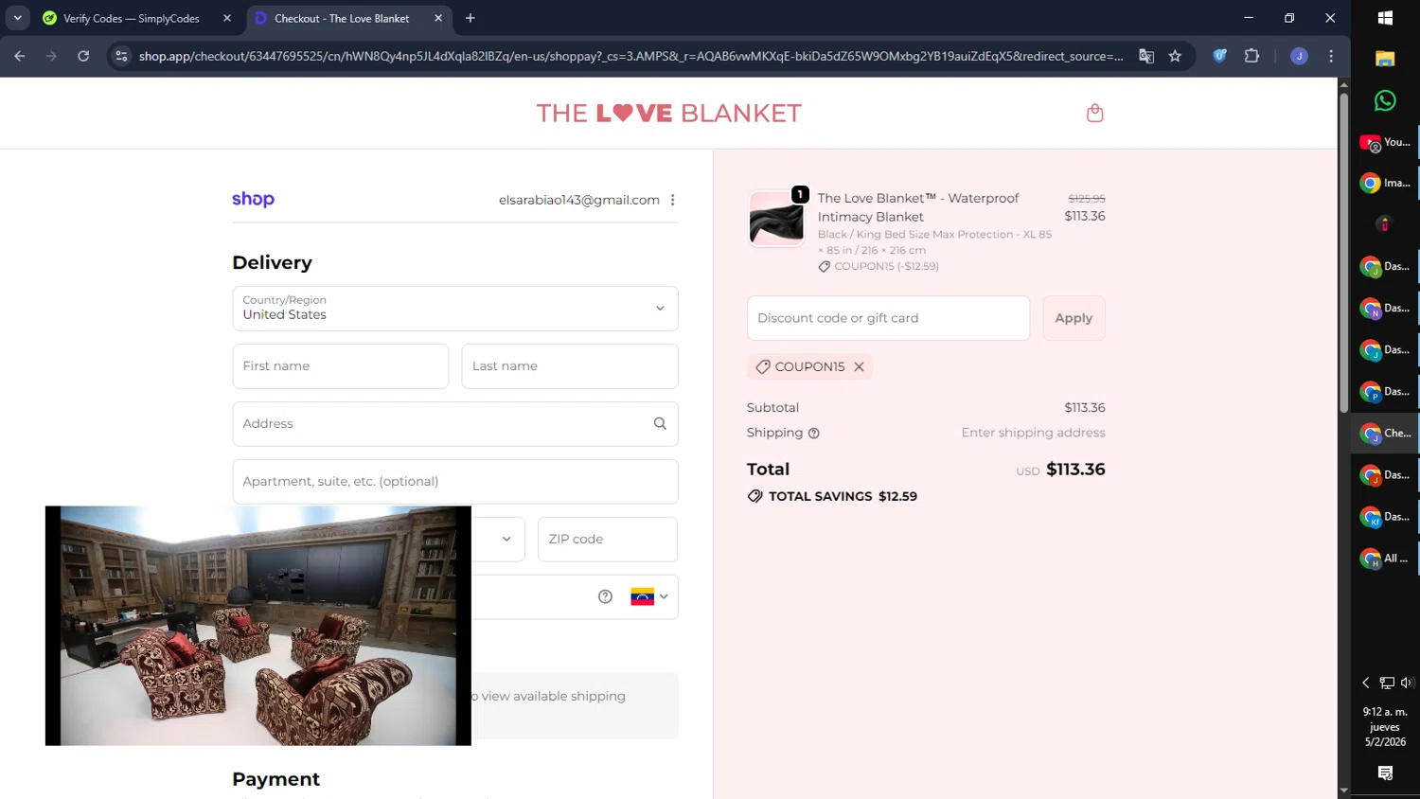
Task: Close the Checkout Love Blanket tab
Action: coord(438,18)
